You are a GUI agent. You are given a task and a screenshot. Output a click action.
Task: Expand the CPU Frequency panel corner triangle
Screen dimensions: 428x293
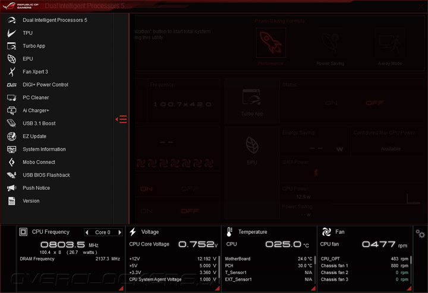121,288
